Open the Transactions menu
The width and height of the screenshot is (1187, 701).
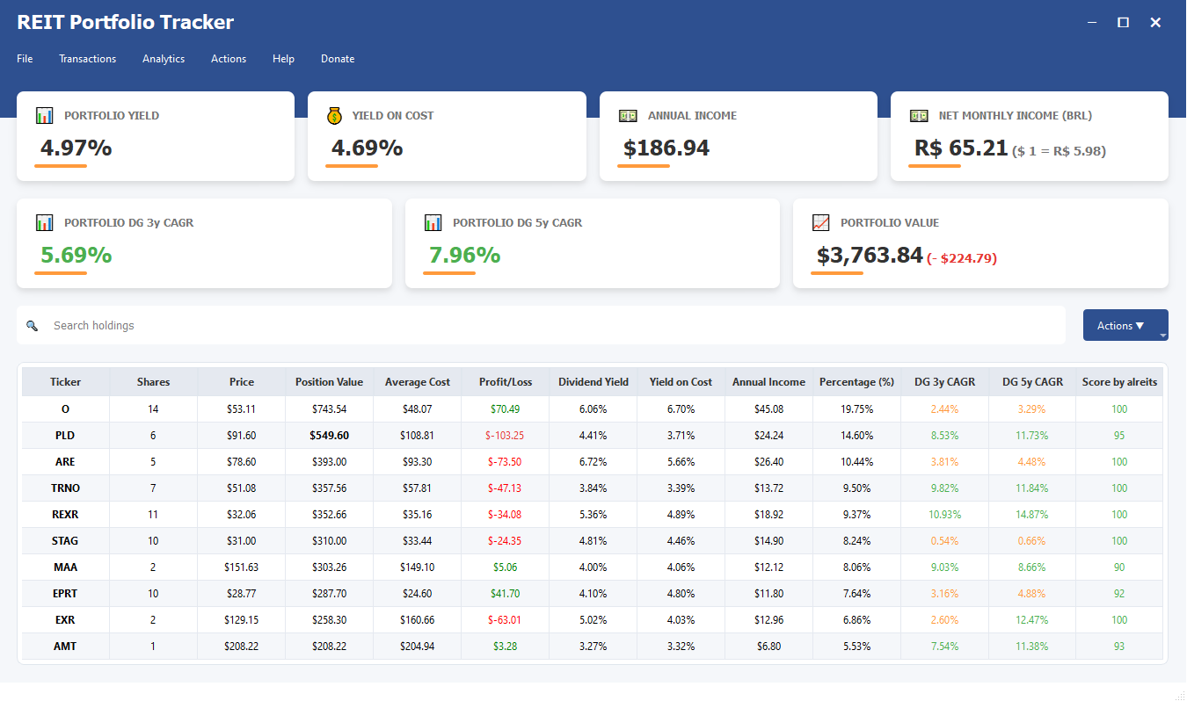pyautogui.click(x=87, y=59)
